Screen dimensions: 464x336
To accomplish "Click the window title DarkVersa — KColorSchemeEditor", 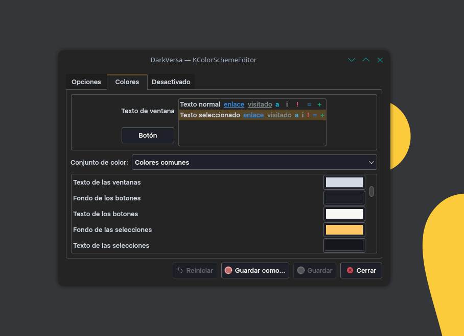I will click(x=203, y=60).
